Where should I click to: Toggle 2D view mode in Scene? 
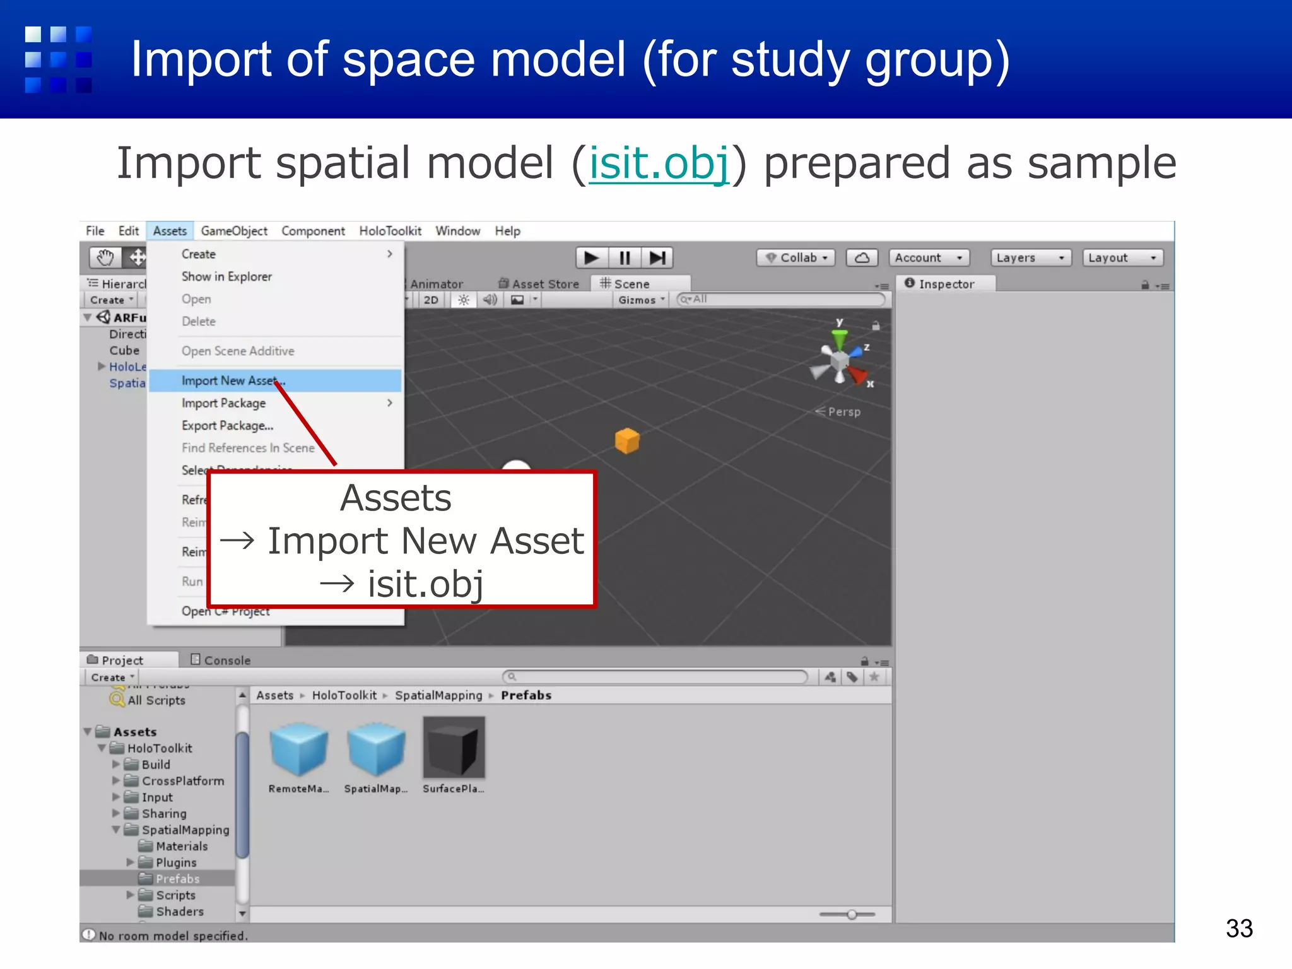(x=431, y=300)
